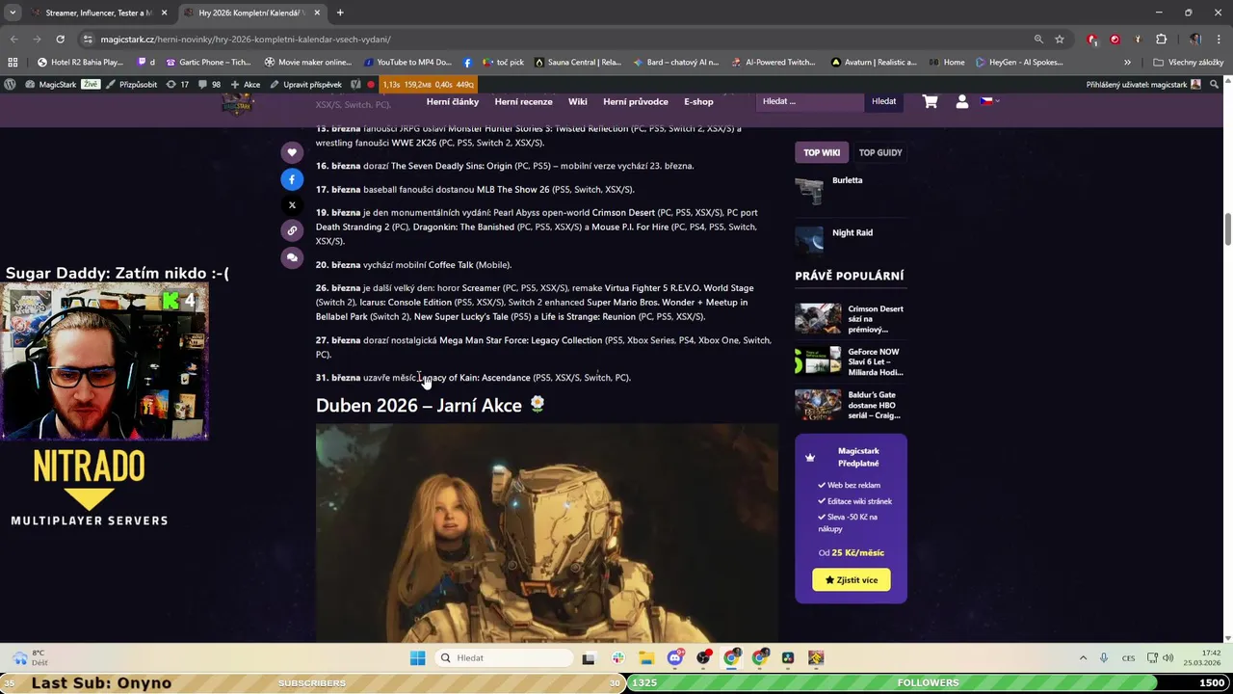Open Herní články menu
The image size is (1233, 694).
click(x=453, y=101)
